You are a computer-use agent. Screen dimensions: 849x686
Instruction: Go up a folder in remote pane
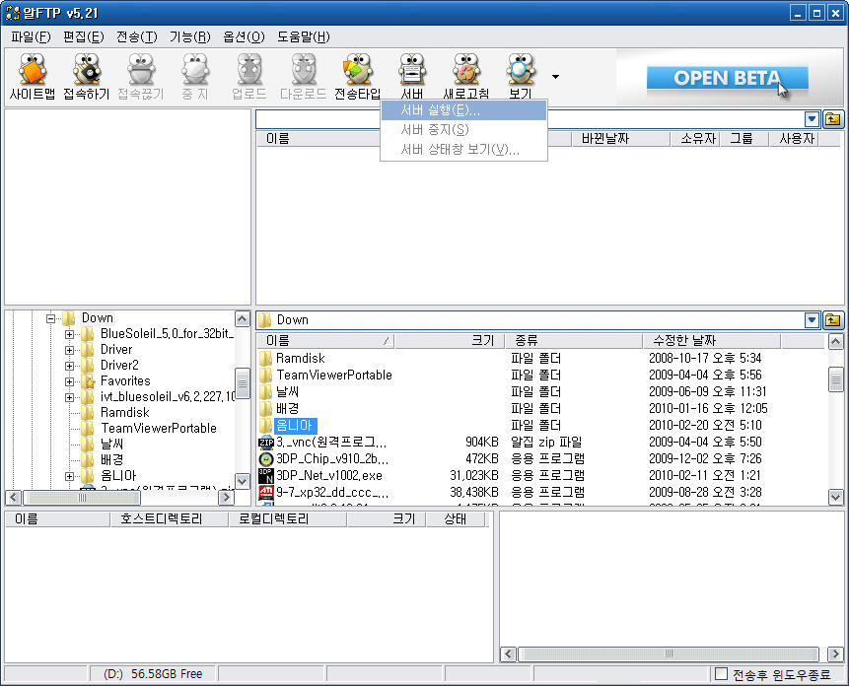coord(833,119)
